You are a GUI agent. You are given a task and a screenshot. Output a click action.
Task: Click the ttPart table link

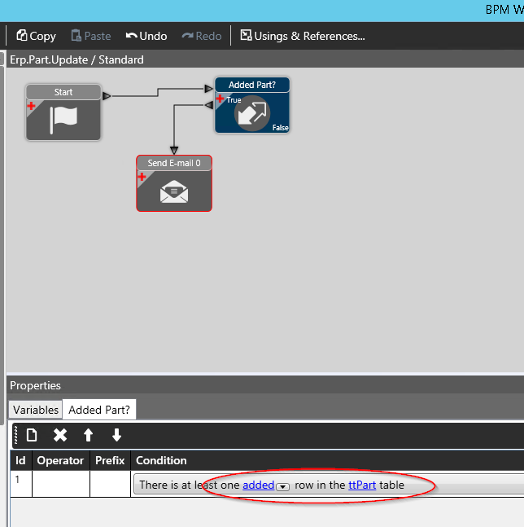362,485
